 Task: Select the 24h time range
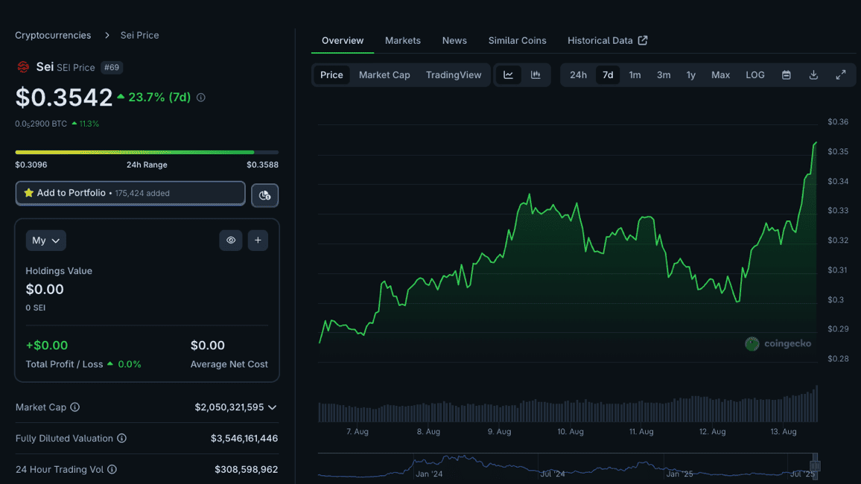tap(578, 74)
